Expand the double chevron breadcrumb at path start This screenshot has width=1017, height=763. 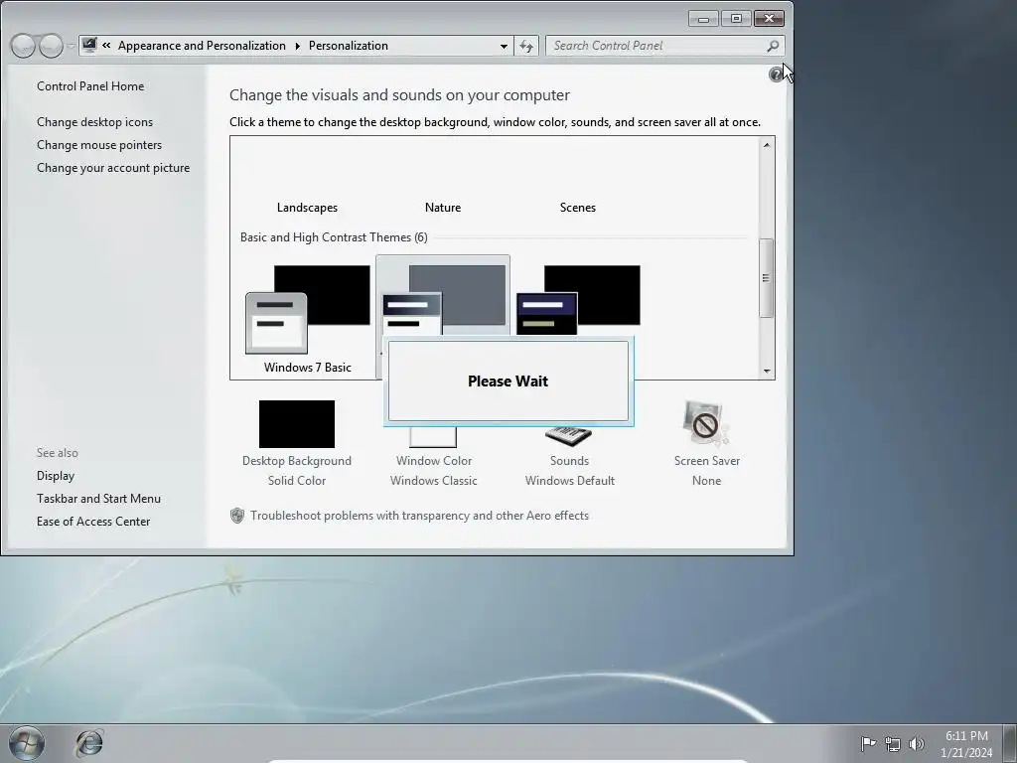[x=106, y=46]
